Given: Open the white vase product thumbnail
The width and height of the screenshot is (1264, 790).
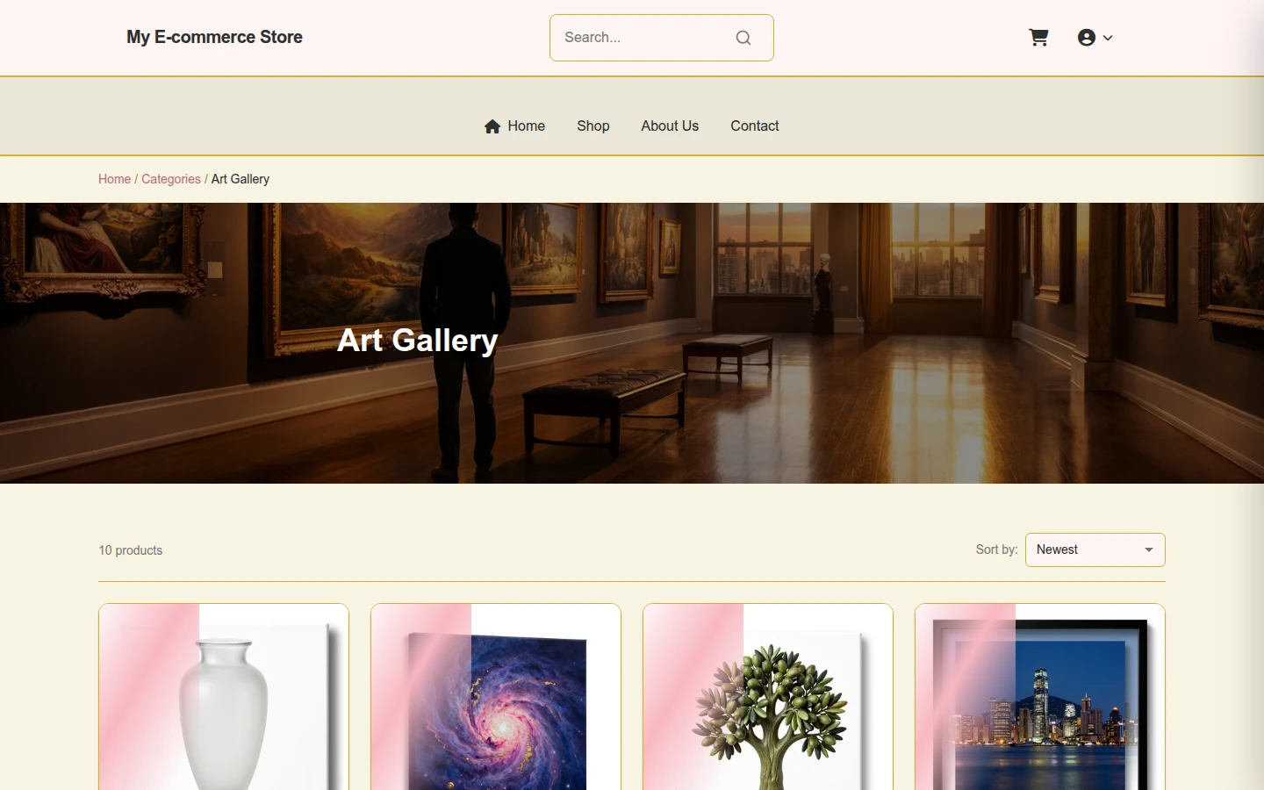Looking at the screenshot, I should click(x=224, y=697).
